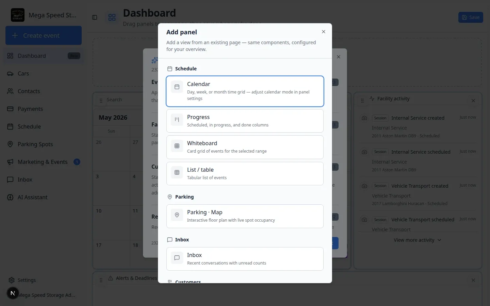The width and height of the screenshot is (490, 306).
Task: Click the Inbox option's chat bubble icon
Action: coord(177,258)
